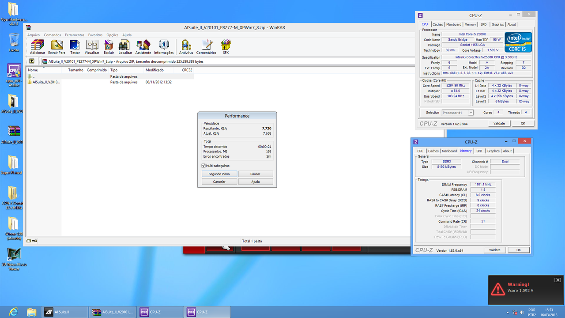Open the Arquivo menu
Screen dimensions: 565x318
[x=34, y=35]
